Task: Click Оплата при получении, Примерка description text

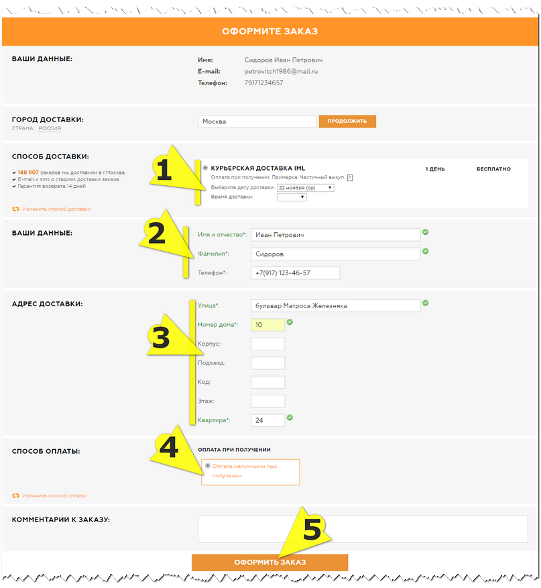Action: coord(278,177)
